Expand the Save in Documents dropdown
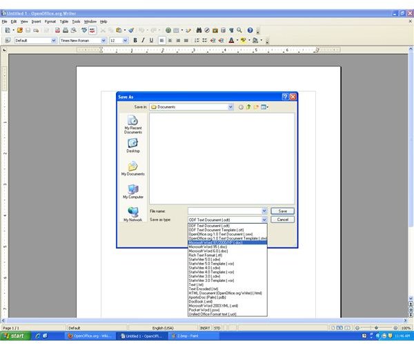The width and height of the screenshot is (414, 344). [230, 107]
